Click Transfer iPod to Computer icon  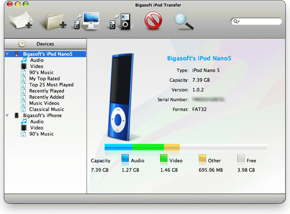pos(87,21)
